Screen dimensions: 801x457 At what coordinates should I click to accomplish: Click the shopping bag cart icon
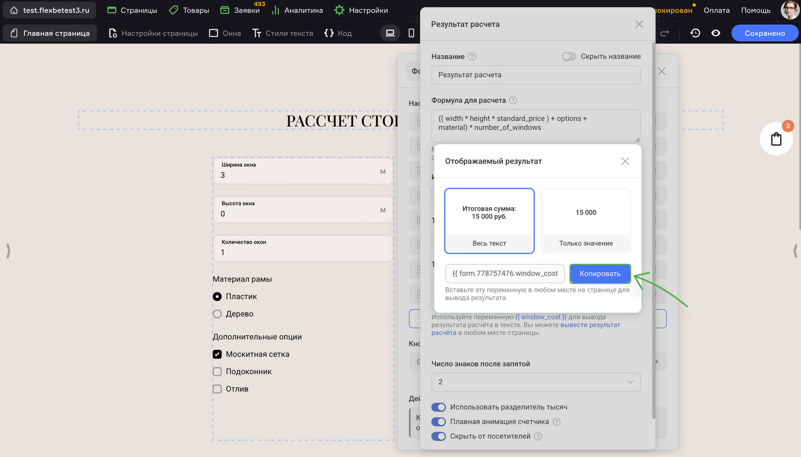click(776, 139)
